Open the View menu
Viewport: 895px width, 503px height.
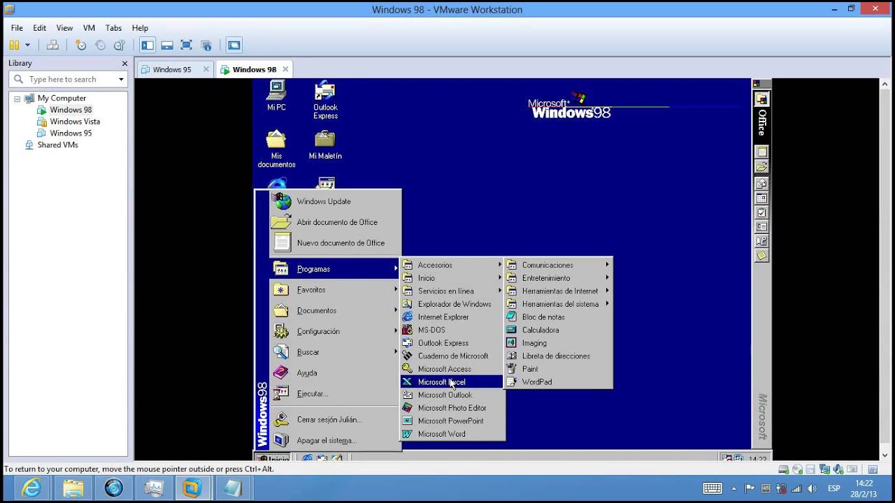[64, 28]
